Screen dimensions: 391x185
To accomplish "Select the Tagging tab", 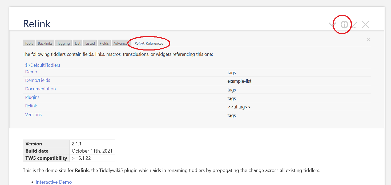I will (63, 43).
